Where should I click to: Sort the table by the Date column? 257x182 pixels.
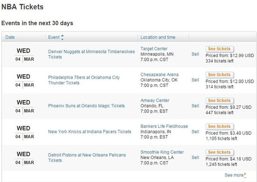(10, 37)
